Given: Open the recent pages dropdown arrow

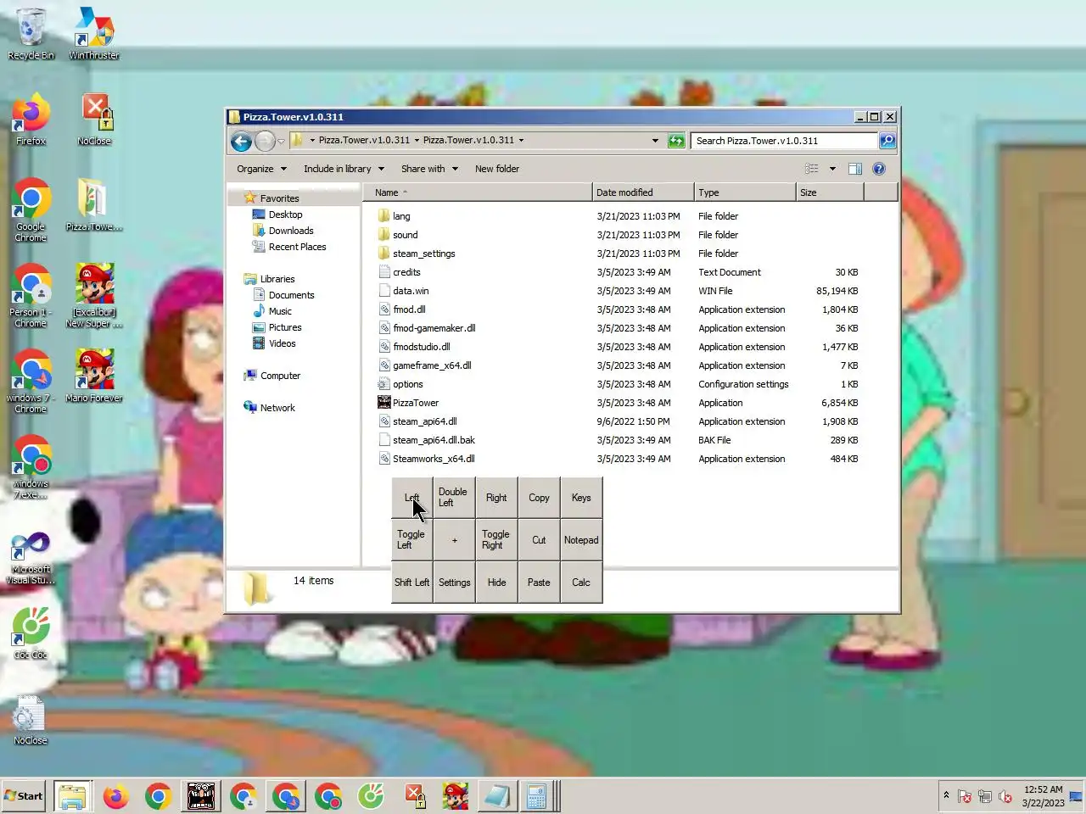Looking at the screenshot, I should (281, 141).
